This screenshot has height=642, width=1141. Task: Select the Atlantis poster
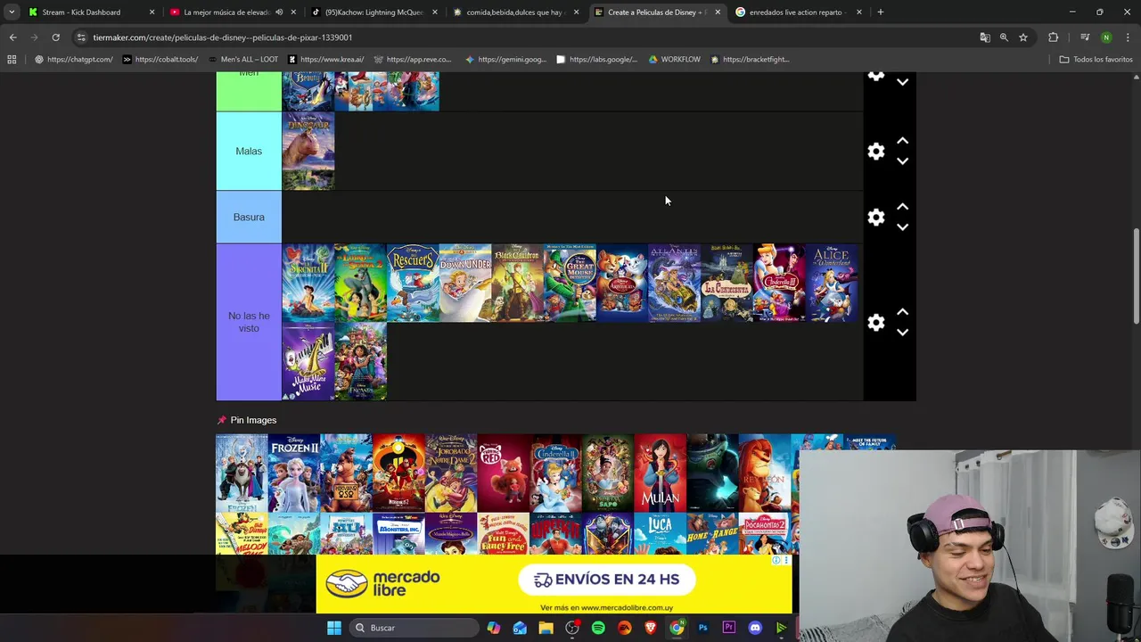click(674, 283)
